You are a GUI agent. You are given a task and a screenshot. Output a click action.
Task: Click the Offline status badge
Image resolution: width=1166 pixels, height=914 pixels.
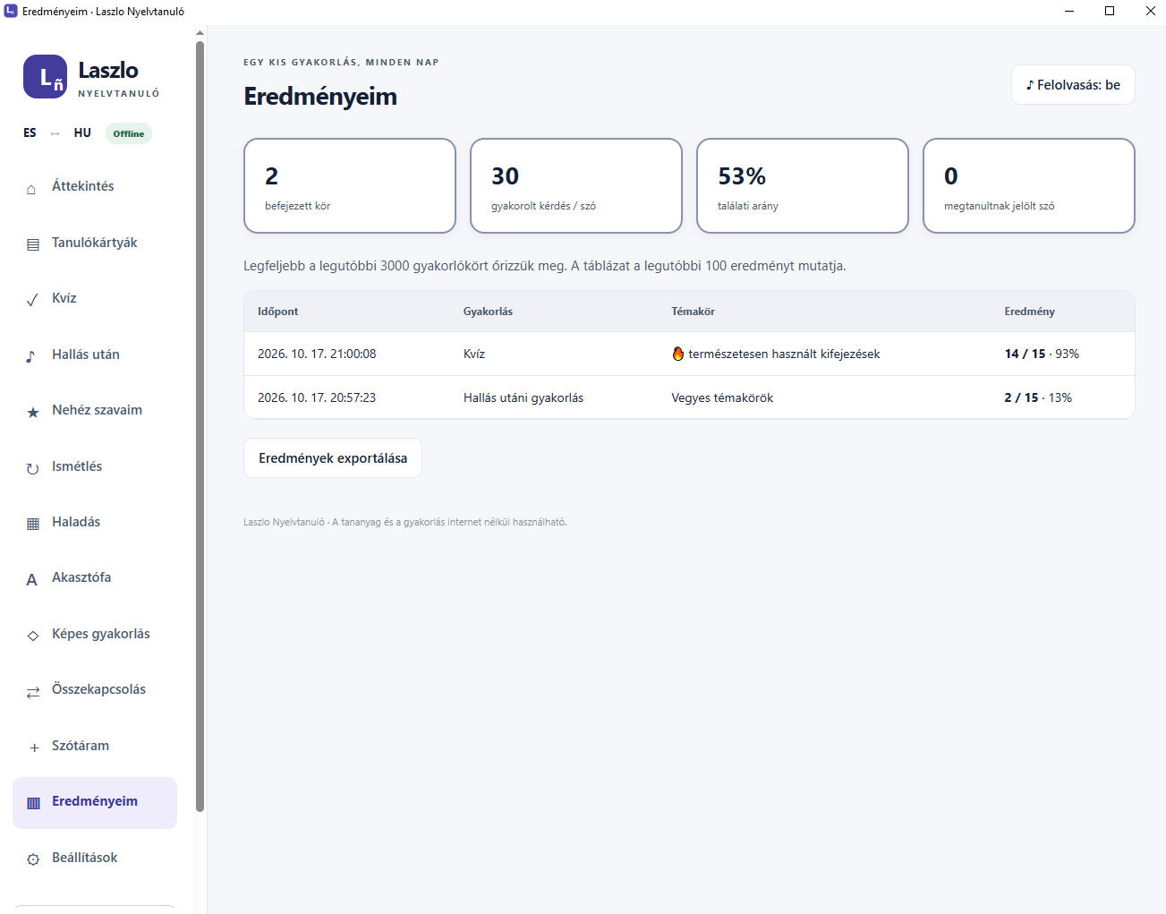pos(129,133)
